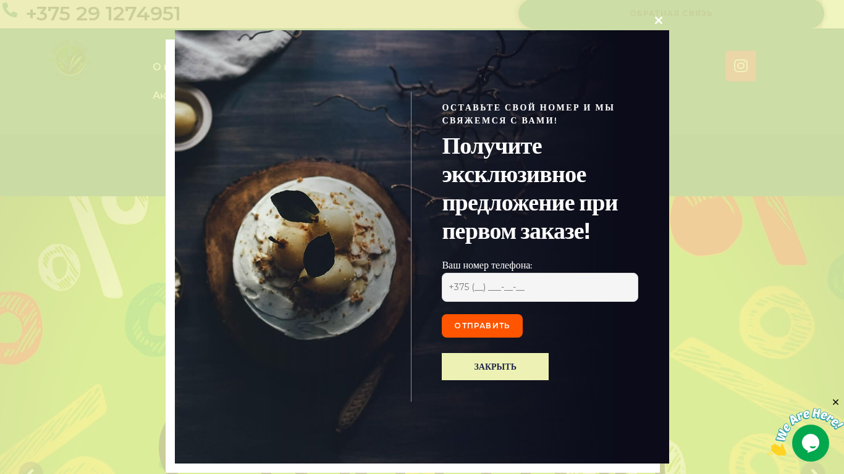844x474 pixels.
Task: Call phone number +375 29 1274951
Action: (103, 14)
